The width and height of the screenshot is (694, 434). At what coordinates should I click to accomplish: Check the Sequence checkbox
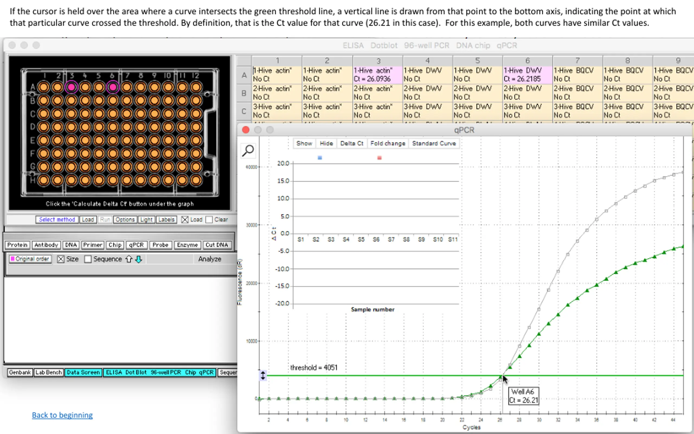(88, 259)
